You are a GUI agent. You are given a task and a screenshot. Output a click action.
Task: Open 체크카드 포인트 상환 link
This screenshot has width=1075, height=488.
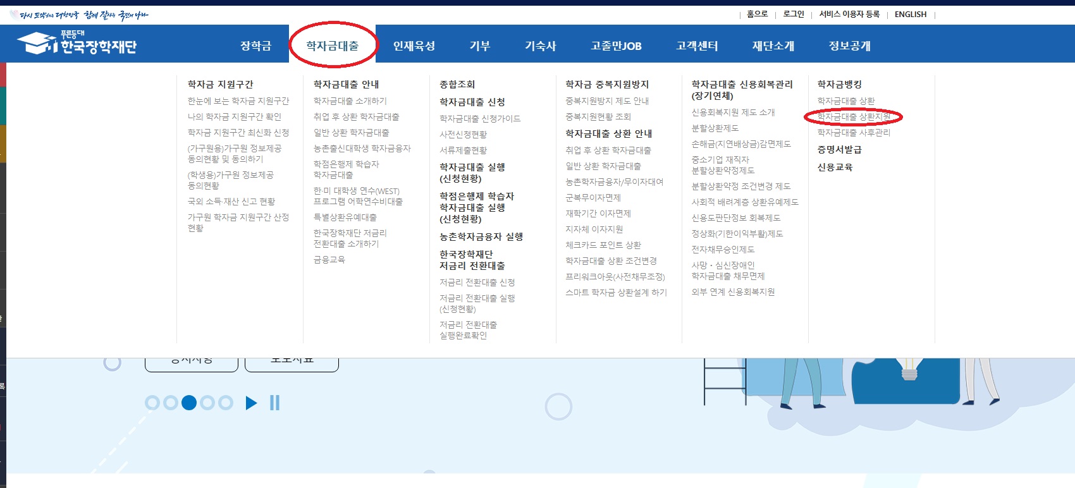pyautogui.click(x=603, y=245)
